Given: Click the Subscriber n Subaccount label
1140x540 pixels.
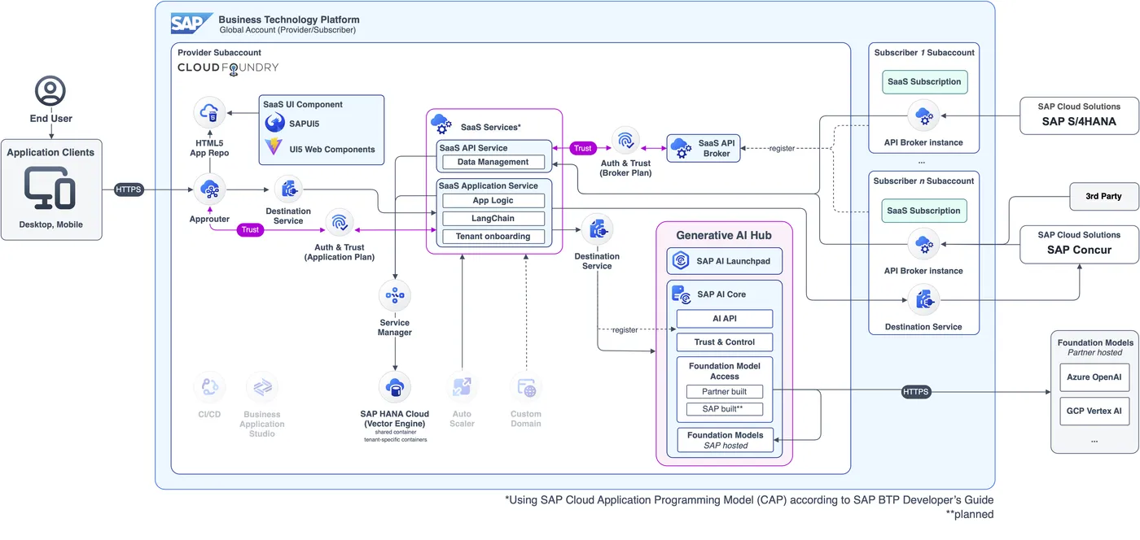Looking at the screenshot, I should click(x=924, y=181).
